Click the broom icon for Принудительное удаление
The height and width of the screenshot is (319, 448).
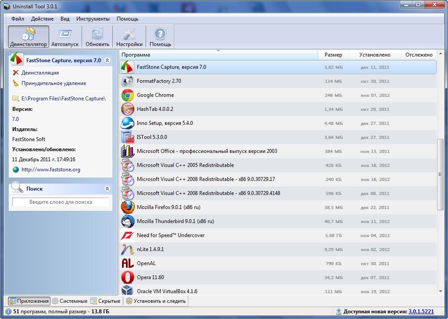[x=16, y=83]
